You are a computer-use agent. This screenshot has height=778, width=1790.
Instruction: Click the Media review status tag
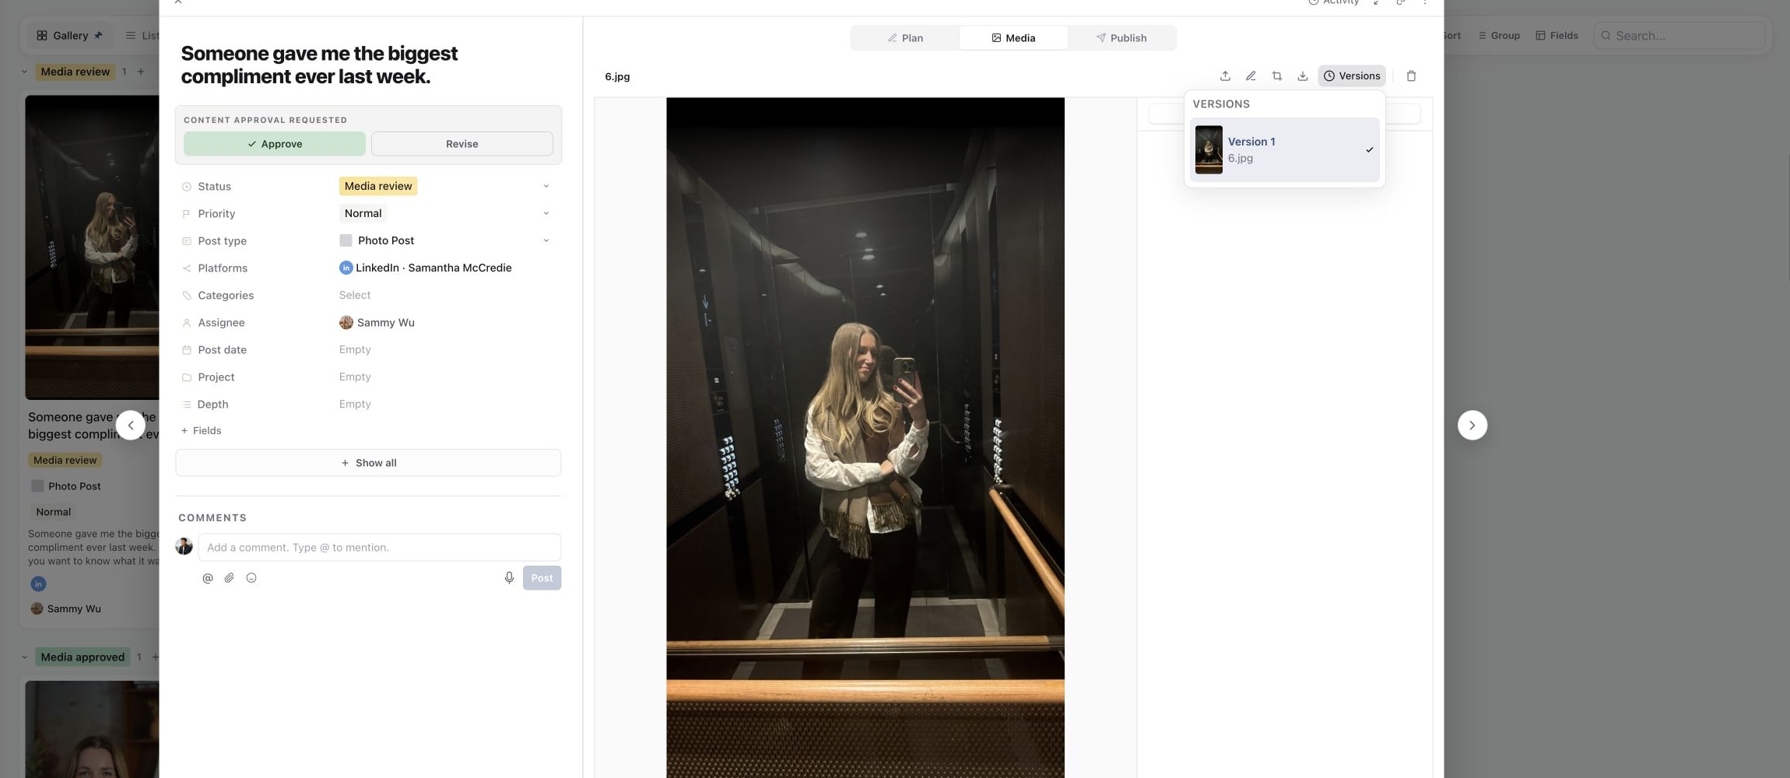378,186
